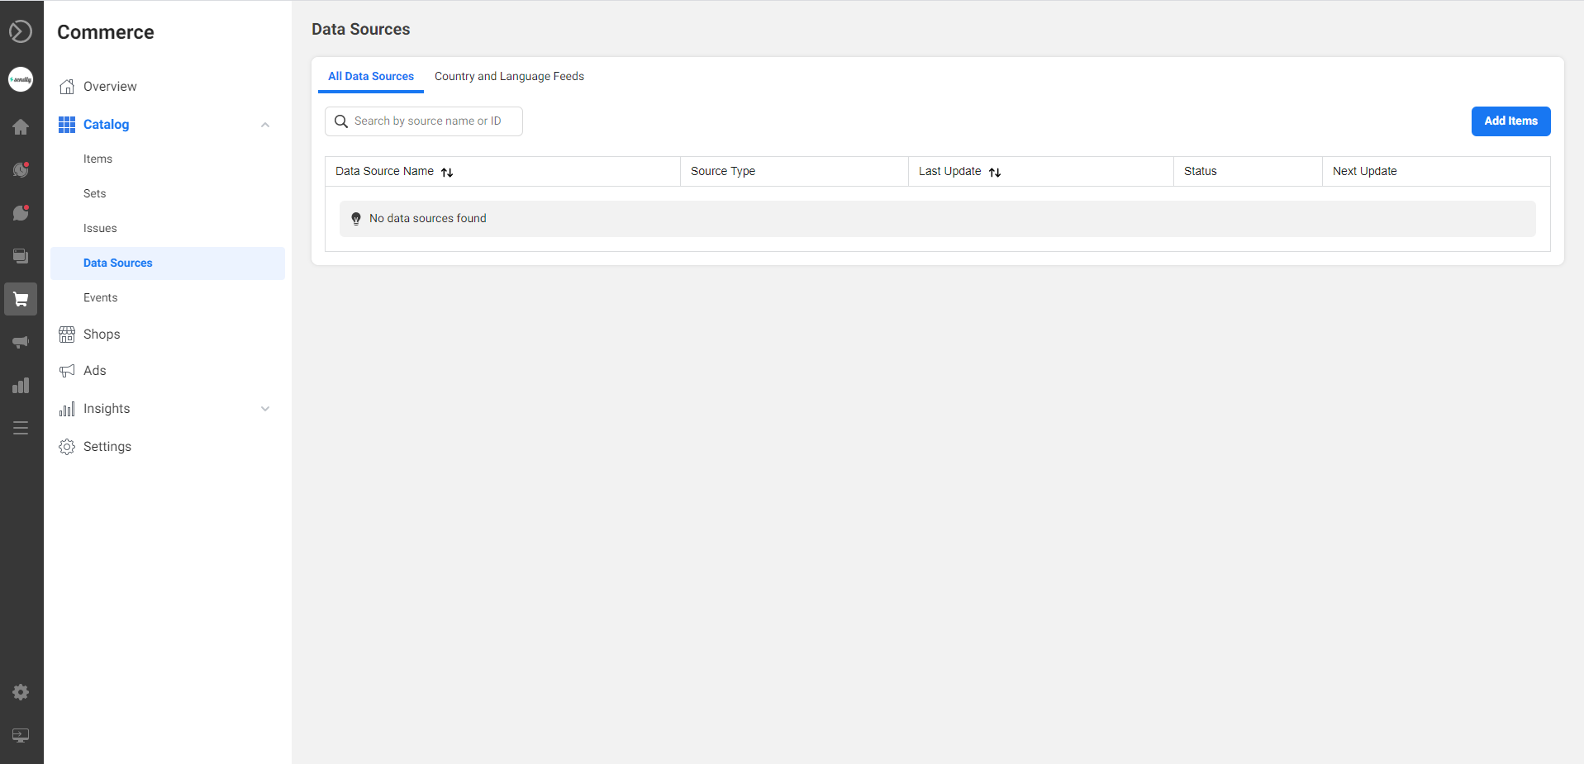1584x764 pixels.
Task: Click the gear settings icon at bottom
Action: pos(21,692)
